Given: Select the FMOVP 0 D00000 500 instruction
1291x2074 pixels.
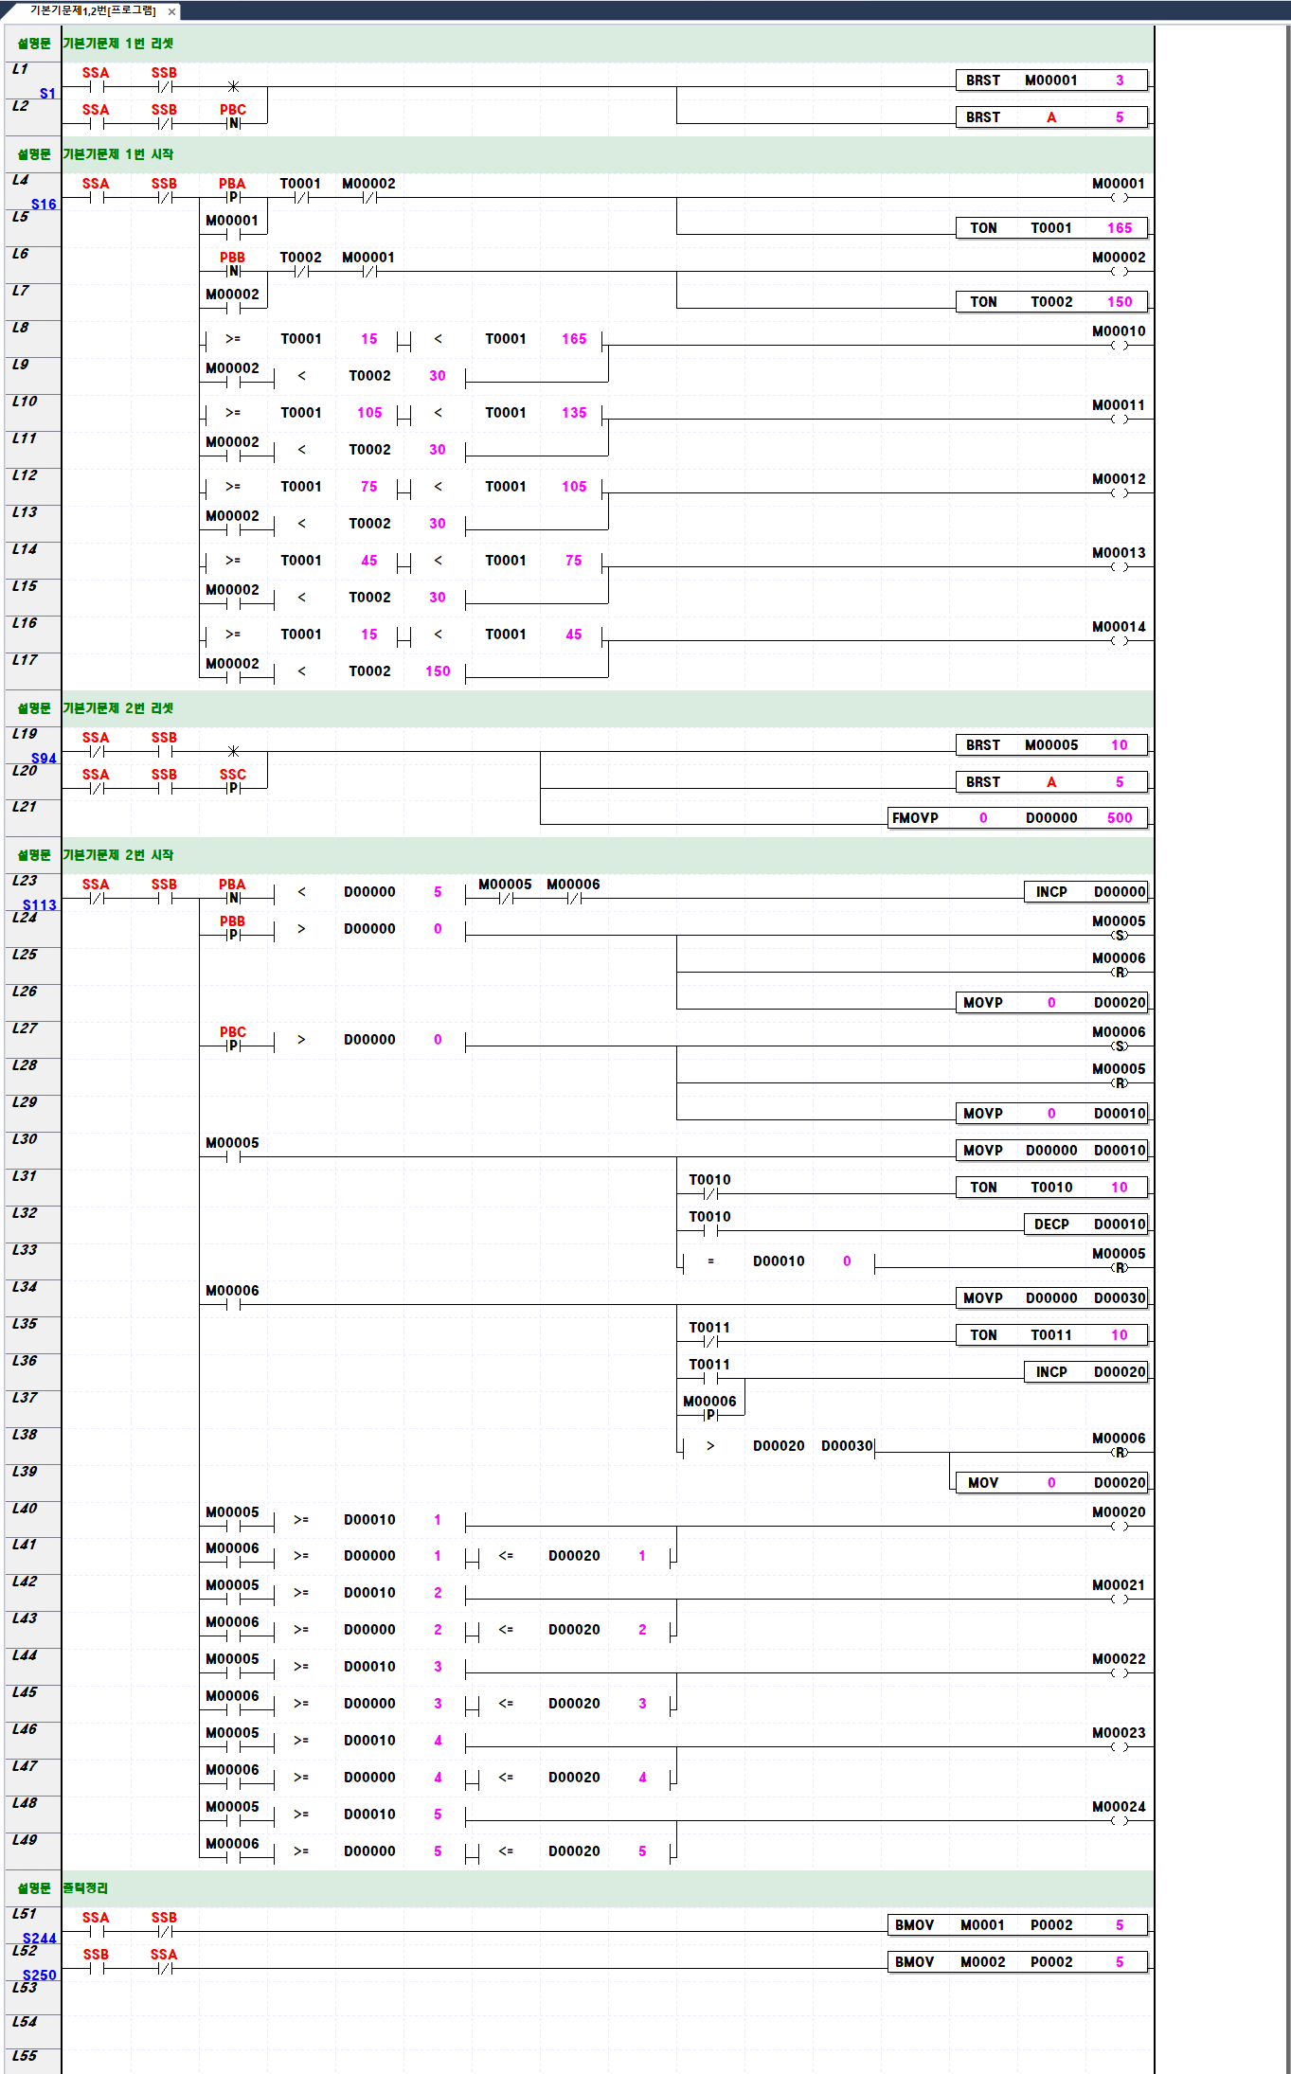Looking at the screenshot, I should point(1017,818).
